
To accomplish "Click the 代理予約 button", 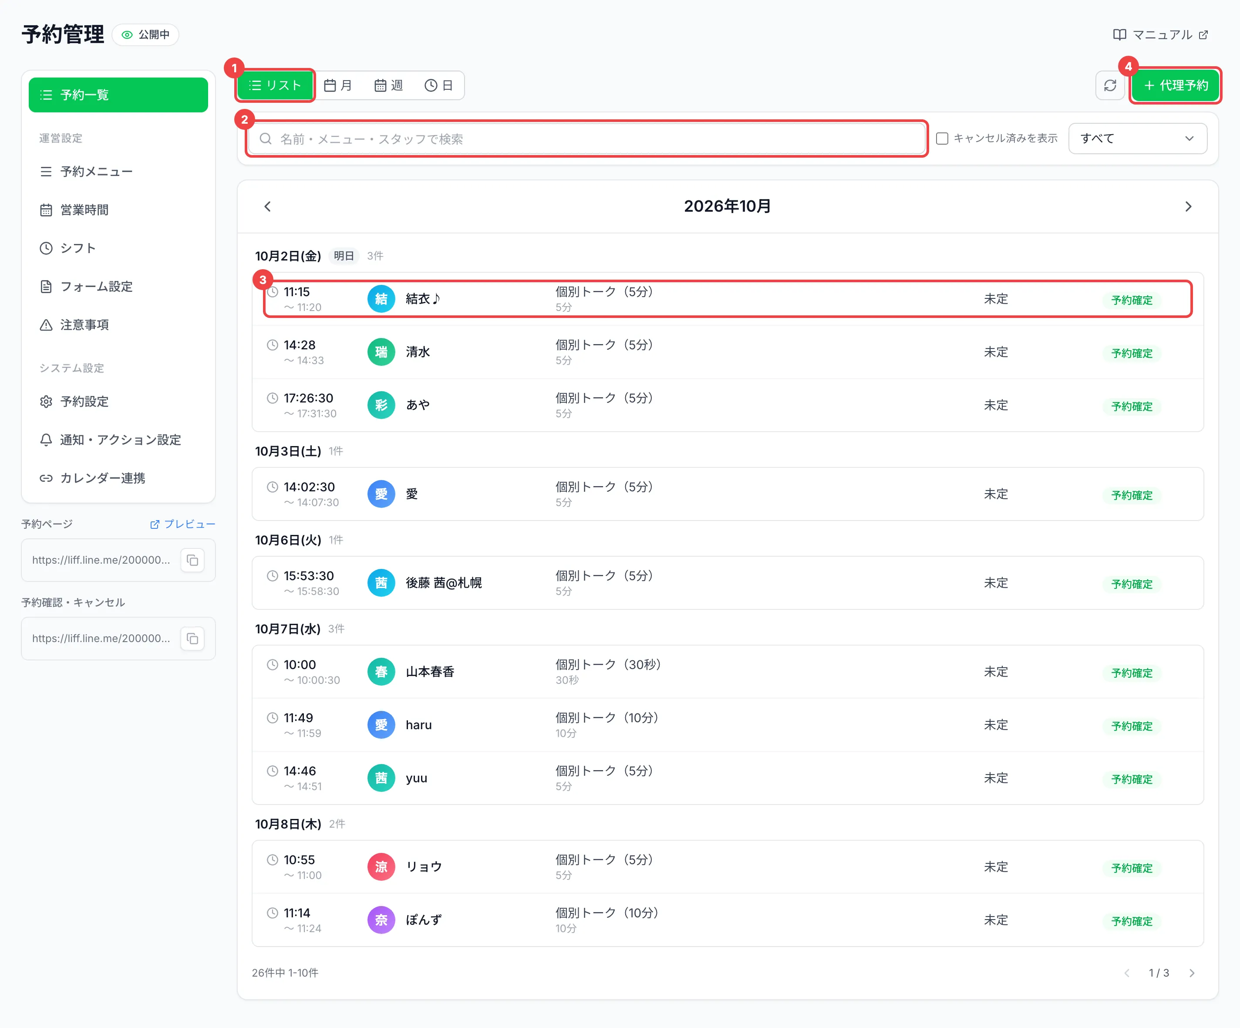I will [x=1176, y=86].
